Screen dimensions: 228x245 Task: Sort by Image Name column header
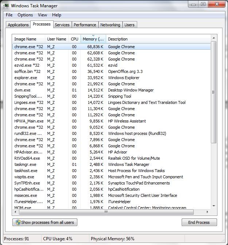(x=28, y=39)
